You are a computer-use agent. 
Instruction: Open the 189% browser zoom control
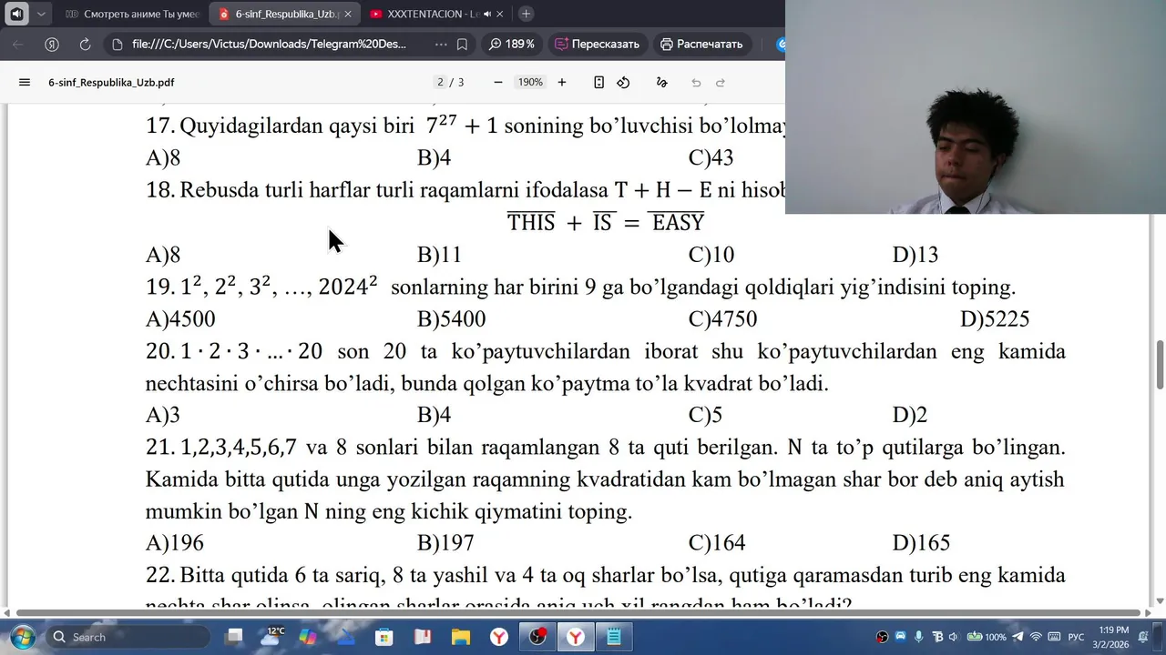[511, 44]
